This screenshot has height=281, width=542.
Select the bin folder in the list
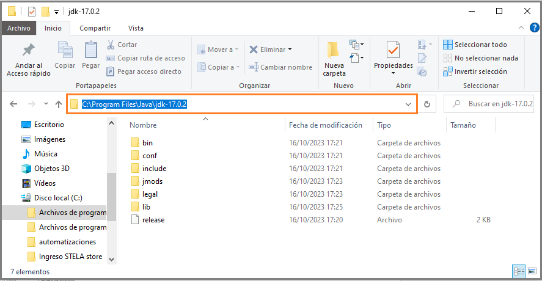[147, 143]
